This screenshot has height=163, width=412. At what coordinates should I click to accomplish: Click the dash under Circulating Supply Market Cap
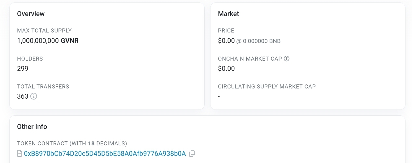pos(219,97)
